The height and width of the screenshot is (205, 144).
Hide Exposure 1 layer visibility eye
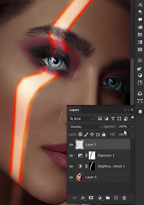click(x=71, y=156)
